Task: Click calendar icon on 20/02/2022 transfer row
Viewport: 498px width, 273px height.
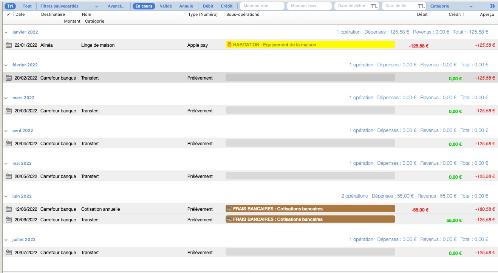Action: [x=9, y=78]
